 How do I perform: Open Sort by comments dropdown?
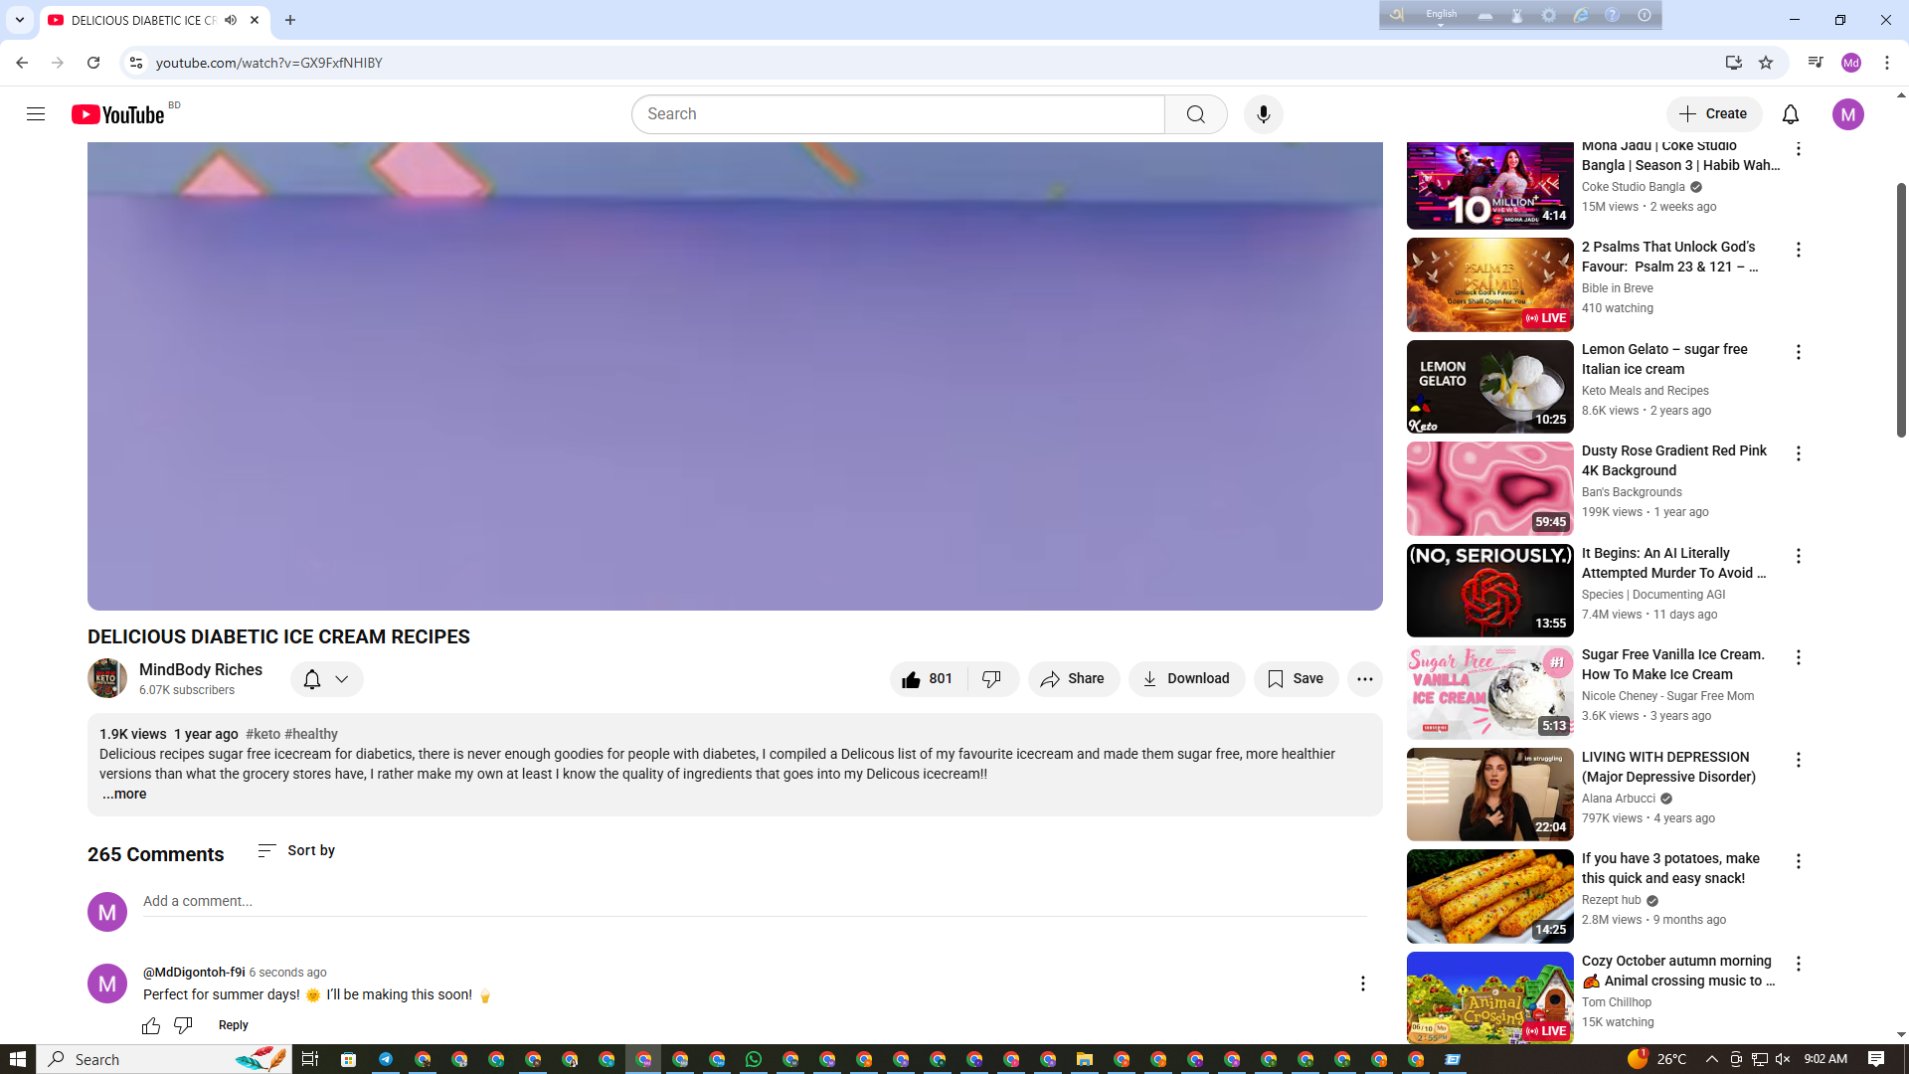coord(296,851)
